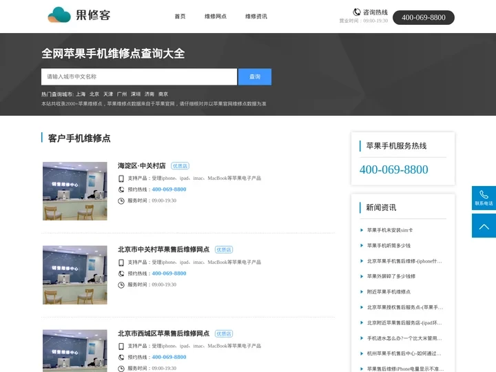Open news 杭州苹果手机售后中心
The height and width of the screenshot is (372, 496).
(404, 353)
